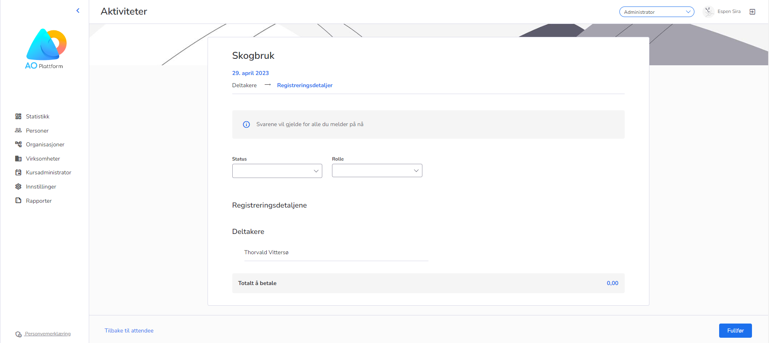Viewport: 769px width, 343px height.
Task: Collapse sidebar with the left chevron
Action: tap(78, 11)
